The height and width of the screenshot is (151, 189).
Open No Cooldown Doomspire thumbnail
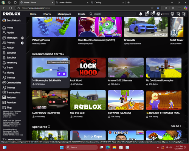click(x=164, y=68)
